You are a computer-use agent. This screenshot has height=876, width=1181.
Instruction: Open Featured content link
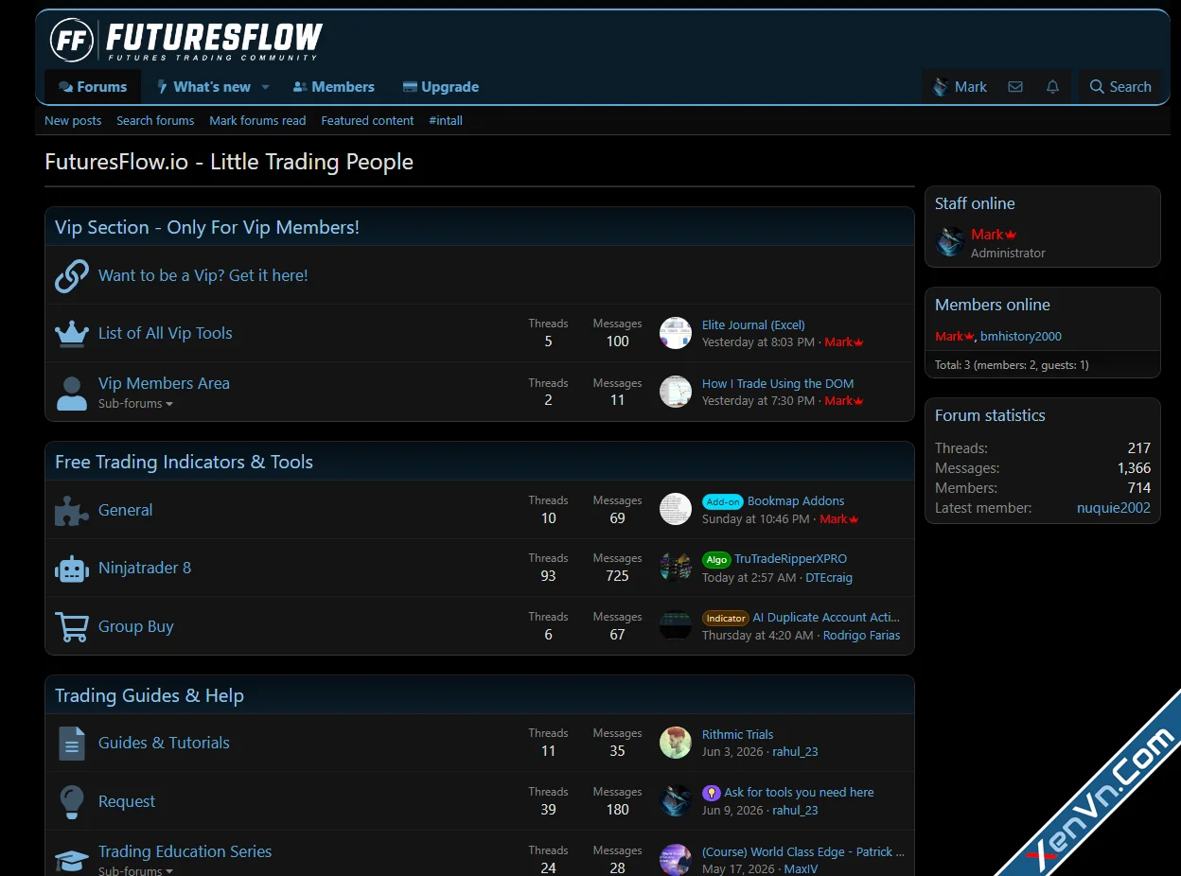point(367,120)
